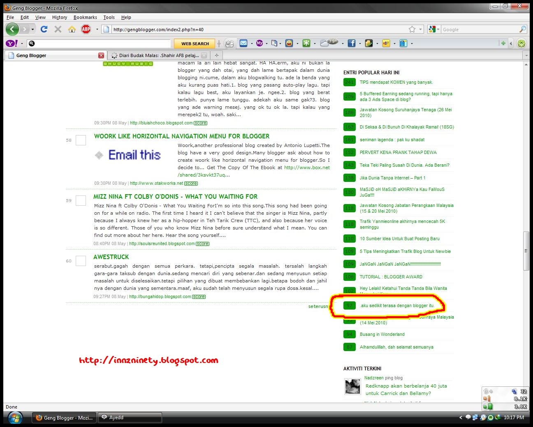
Task: Open the list all tabs dropdown
Action: [x=526, y=55]
